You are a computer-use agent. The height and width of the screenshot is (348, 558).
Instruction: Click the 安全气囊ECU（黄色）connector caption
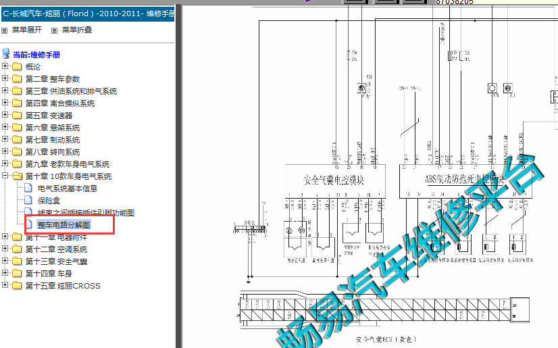(x=386, y=339)
